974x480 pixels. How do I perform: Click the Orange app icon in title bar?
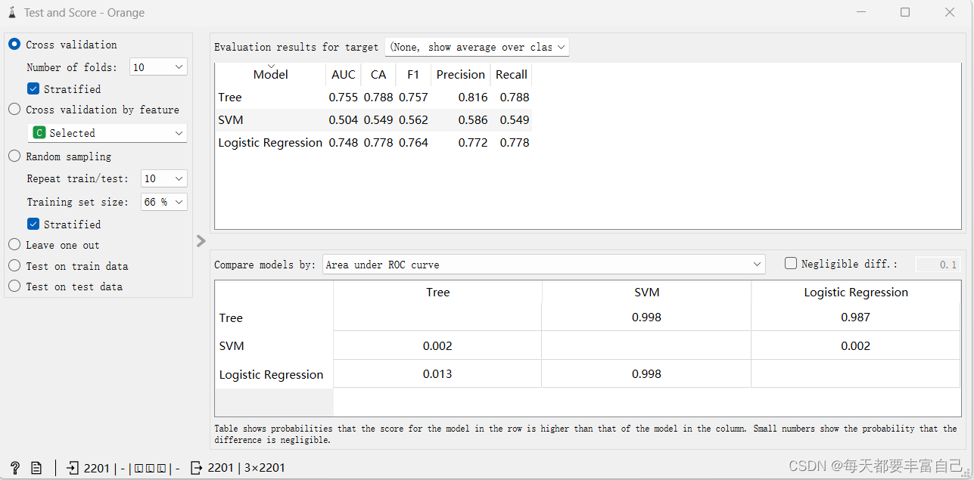[11, 12]
